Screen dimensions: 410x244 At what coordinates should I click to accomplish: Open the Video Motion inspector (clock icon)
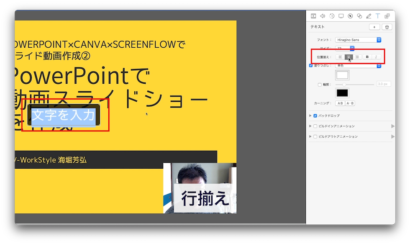(x=332, y=15)
